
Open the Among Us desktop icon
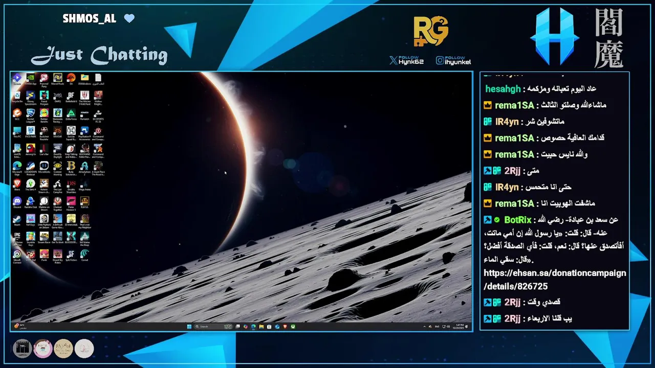(31, 150)
